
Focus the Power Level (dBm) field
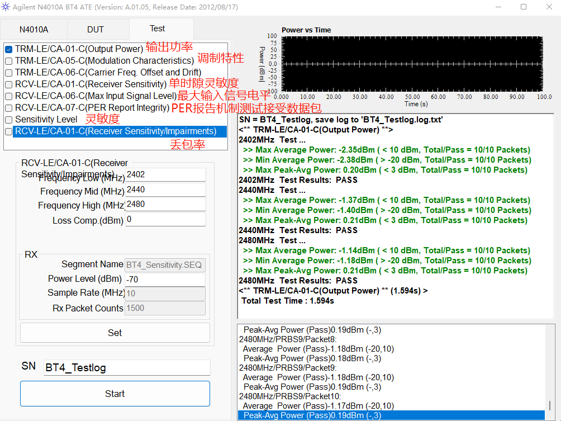[165, 279]
